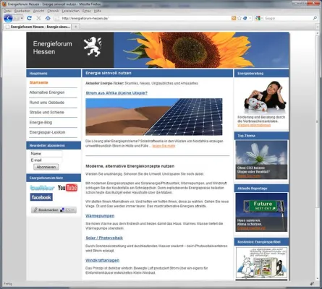Viewport: 322px width, 289px height.
Task: Open the Bearbeiten menu
Action: pyautogui.click(x=22, y=11)
